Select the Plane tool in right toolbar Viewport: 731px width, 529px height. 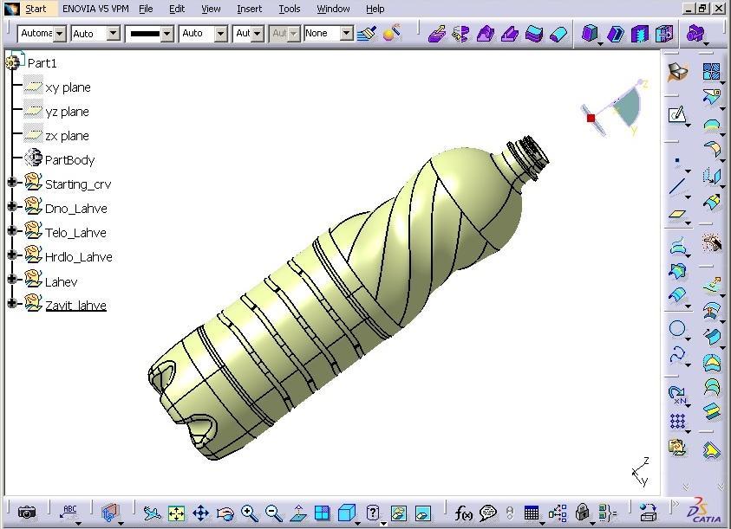point(677,214)
